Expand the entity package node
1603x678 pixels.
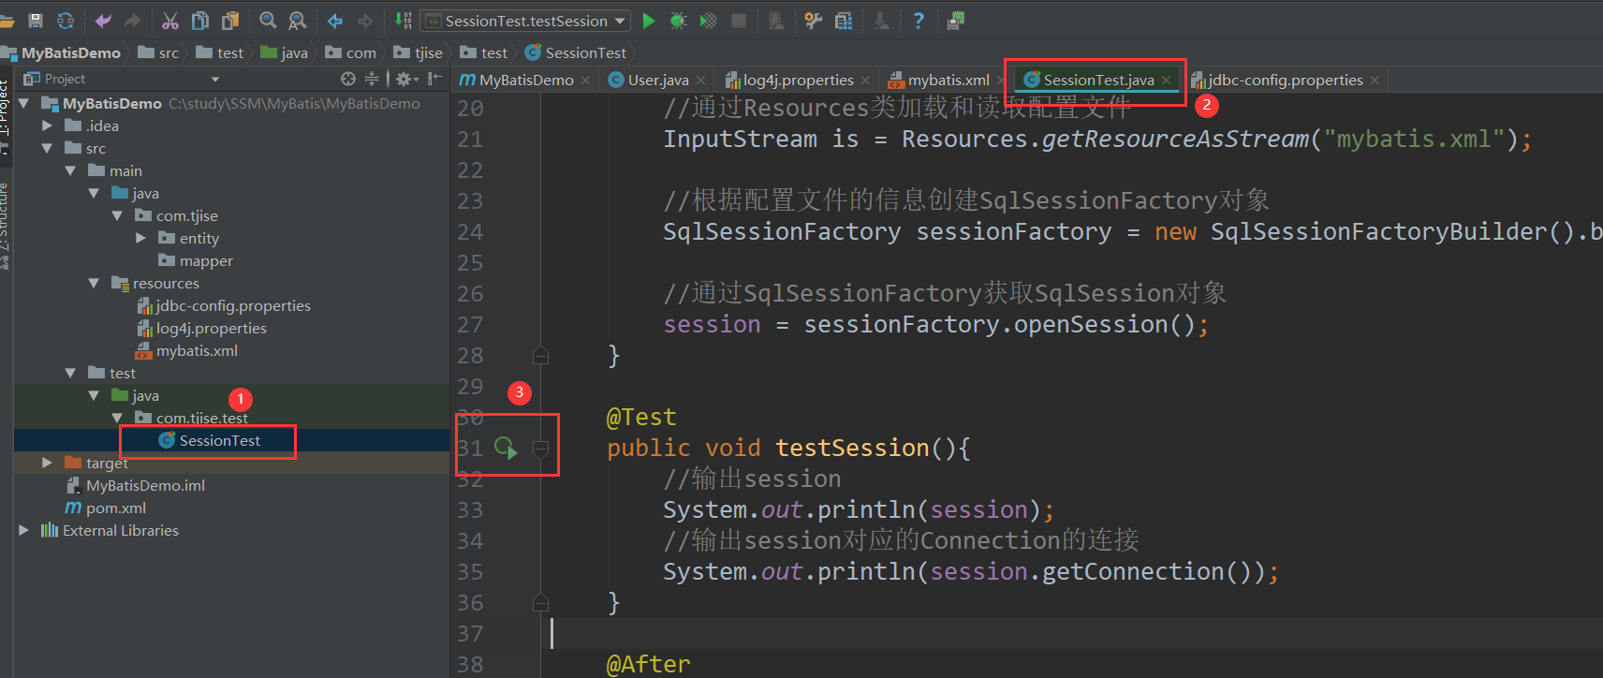(x=140, y=238)
